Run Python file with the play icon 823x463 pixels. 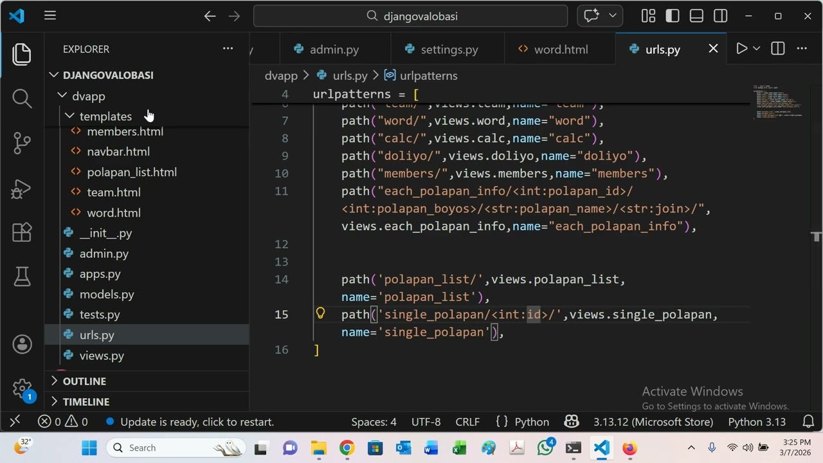point(741,49)
